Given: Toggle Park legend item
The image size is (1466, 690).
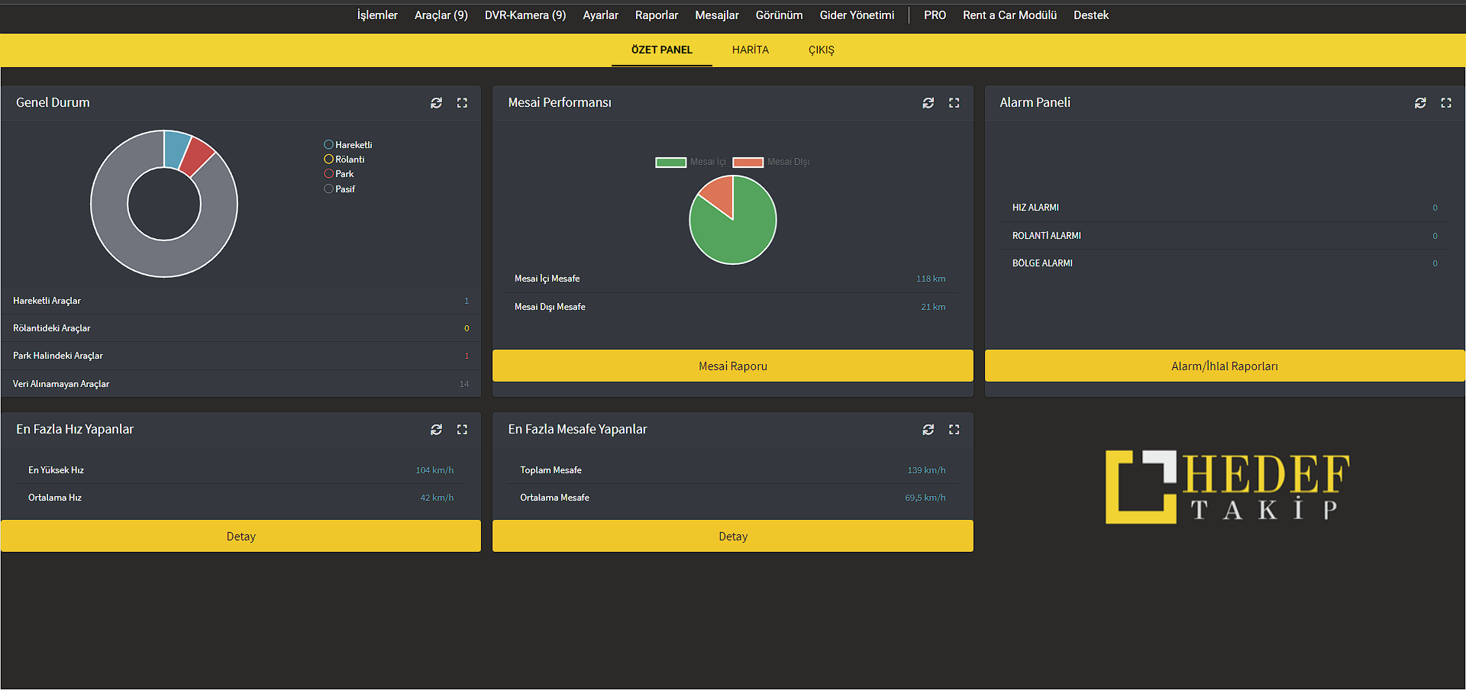Looking at the screenshot, I should (x=339, y=174).
